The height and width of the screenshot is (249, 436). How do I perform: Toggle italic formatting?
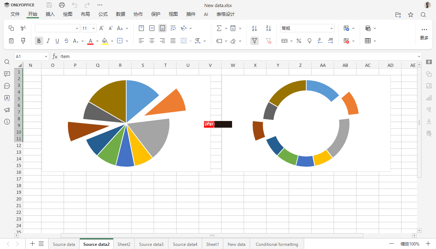pos(48,41)
